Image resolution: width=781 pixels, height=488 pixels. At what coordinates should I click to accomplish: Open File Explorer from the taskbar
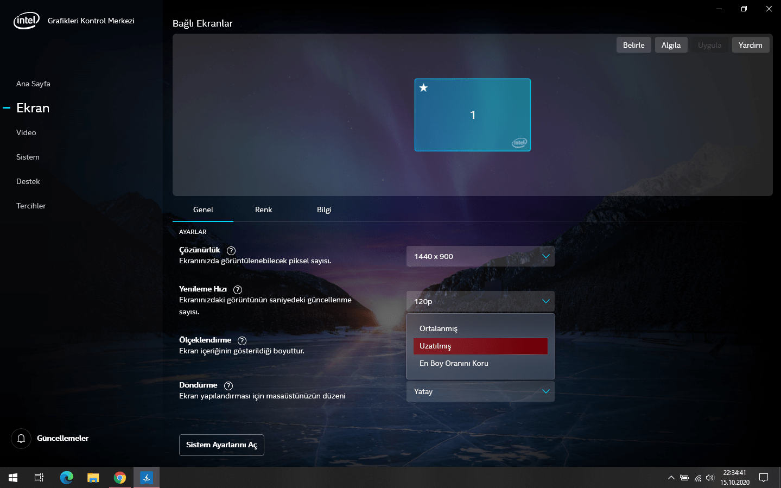pyautogui.click(x=93, y=478)
